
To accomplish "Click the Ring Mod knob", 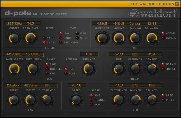I will tap(89, 69).
